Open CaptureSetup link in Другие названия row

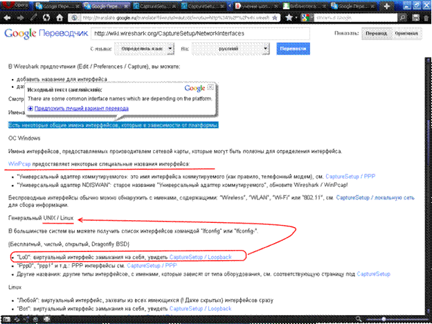tap(373, 274)
